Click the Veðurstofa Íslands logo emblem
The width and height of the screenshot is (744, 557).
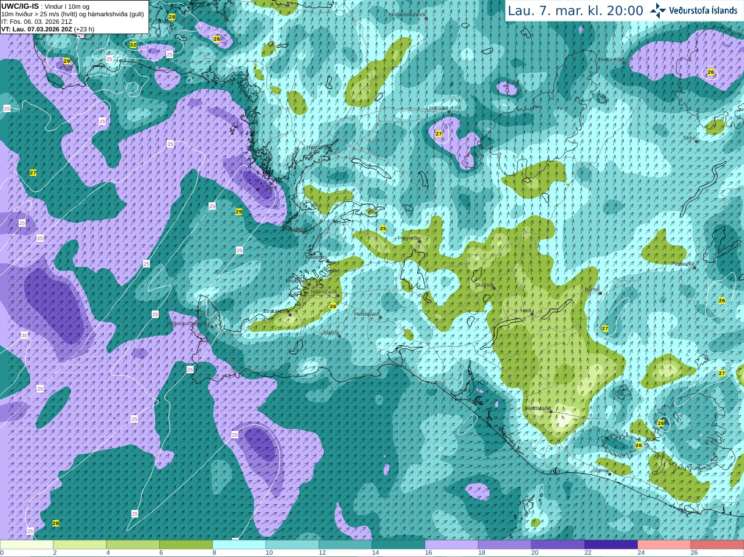tap(658, 10)
